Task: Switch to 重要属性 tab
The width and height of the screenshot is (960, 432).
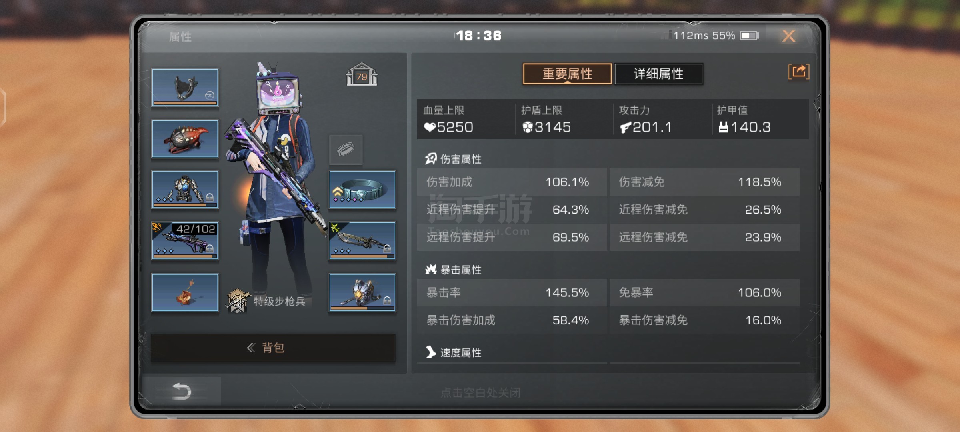Action: tap(567, 74)
